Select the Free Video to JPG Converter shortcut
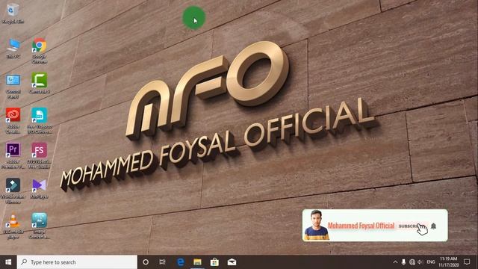This screenshot has width=478, height=269. (x=40, y=121)
